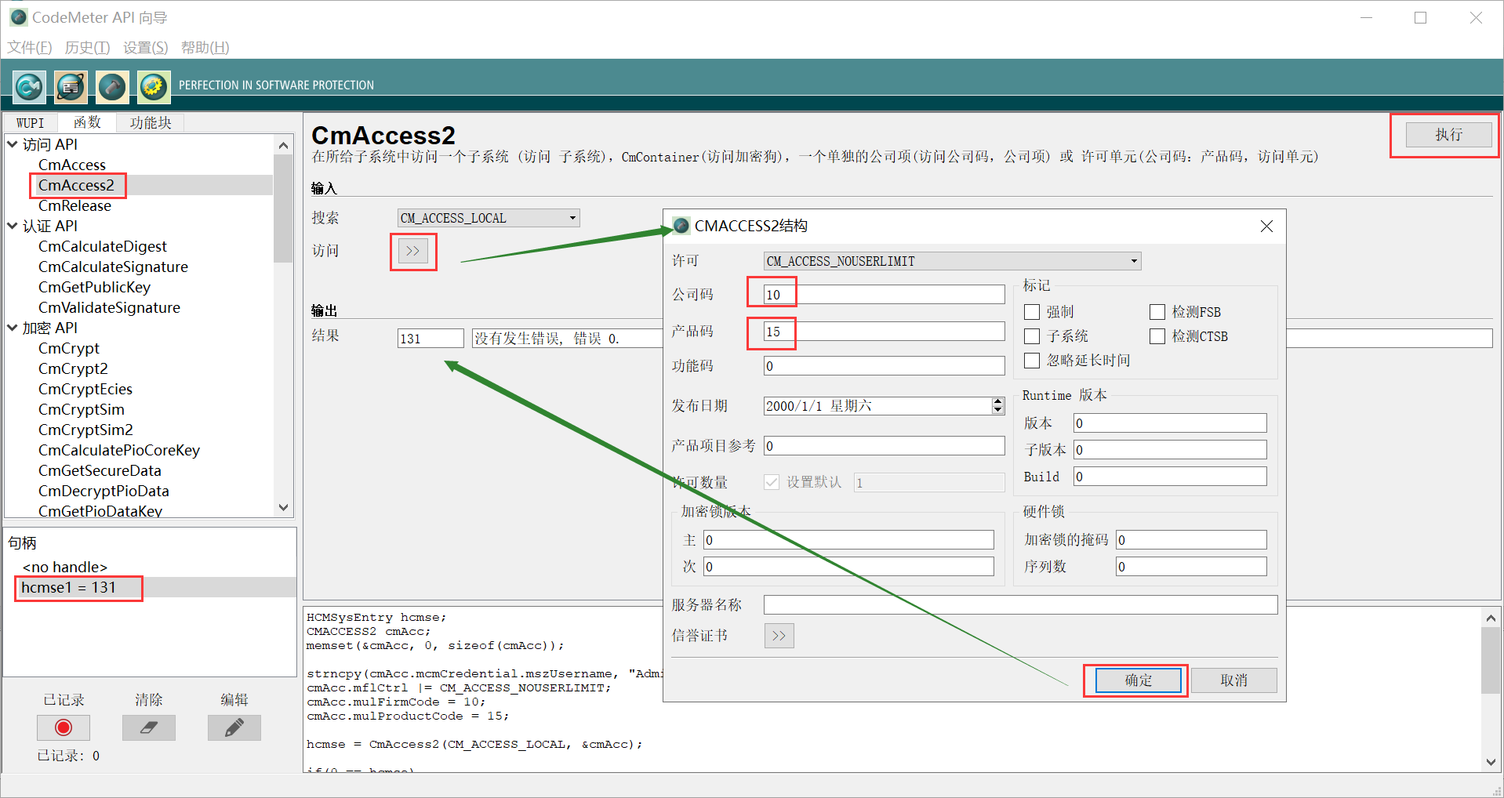Click the 公司码 input field
Image resolution: width=1504 pixels, height=798 pixels.
coord(884,295)
